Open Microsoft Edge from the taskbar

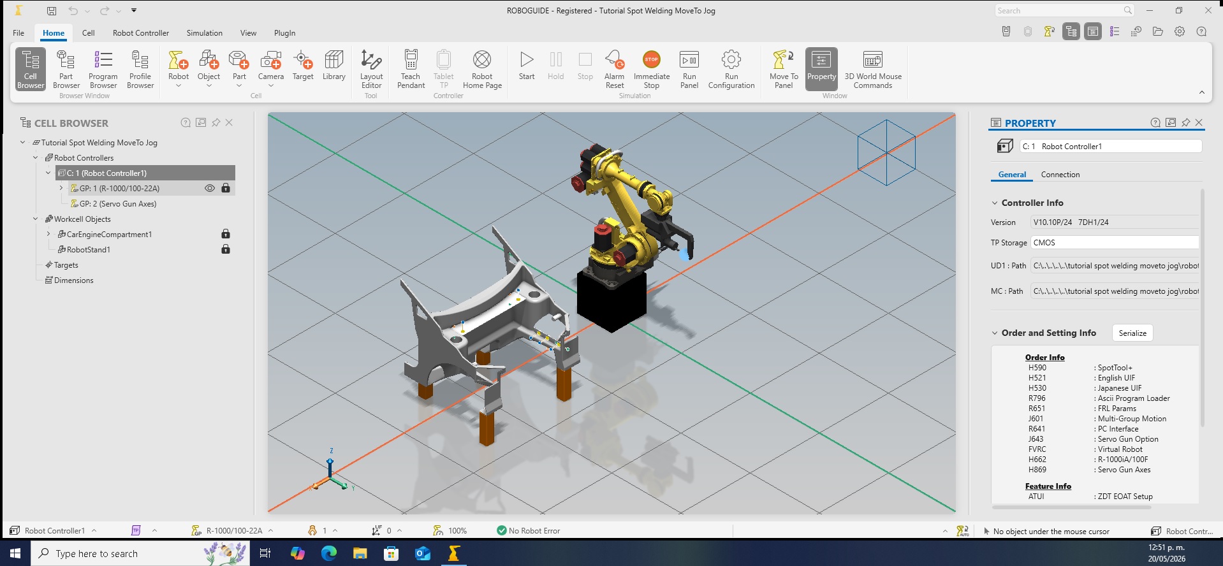328,553
